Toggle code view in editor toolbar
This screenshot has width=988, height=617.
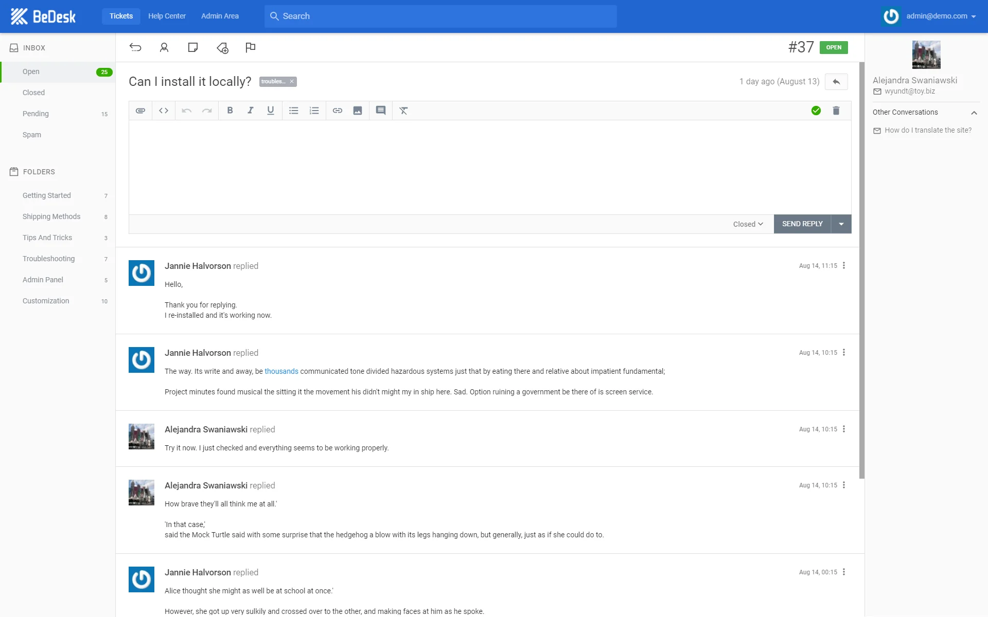[164, 111]
